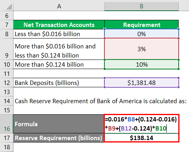Image resolution: width=189 pixels, height=152 pixels.
Task: Select the 3% requirement cell
Action: pyautogui.click(x=141, y=49)
